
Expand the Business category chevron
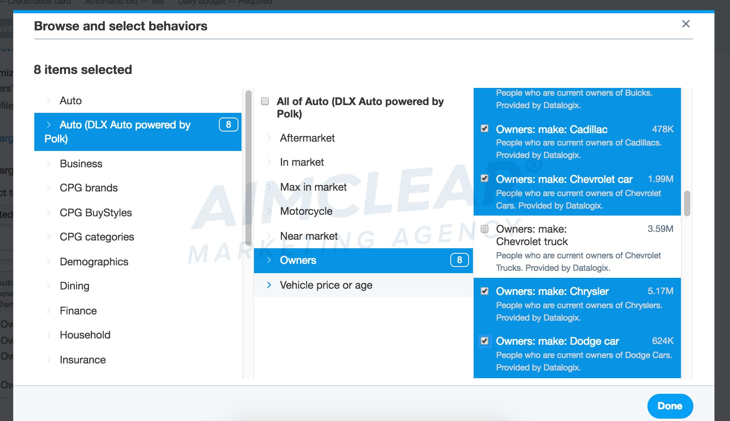tap(49, 164)
